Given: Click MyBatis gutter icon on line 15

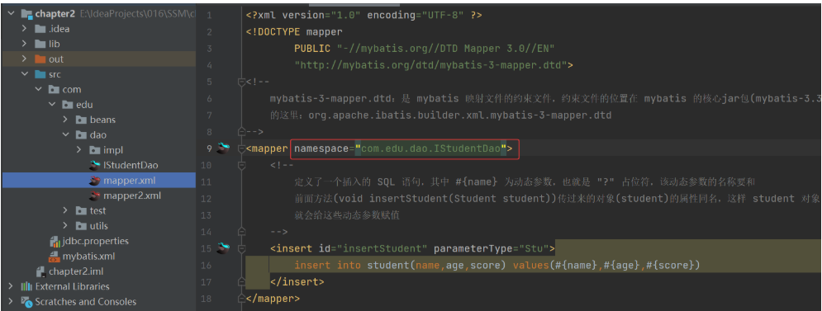Looking at the screenshot, I should click(x=224, y=247).
